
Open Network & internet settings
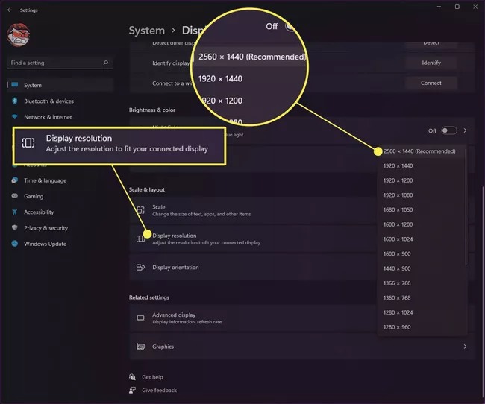48,117
